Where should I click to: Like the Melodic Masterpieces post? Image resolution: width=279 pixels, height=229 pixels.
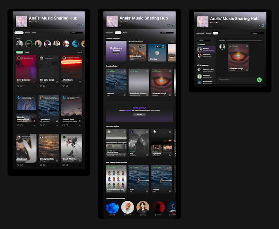pos(18,125)
